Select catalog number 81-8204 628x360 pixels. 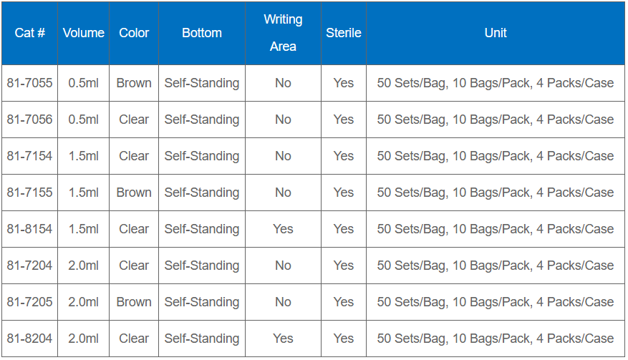click(29, 339)
